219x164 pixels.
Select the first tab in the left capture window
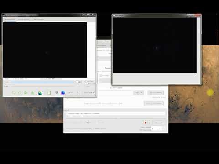pyautogui.click(x=10, y=20)
